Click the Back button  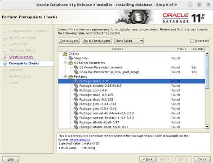[x=148, y=159]
